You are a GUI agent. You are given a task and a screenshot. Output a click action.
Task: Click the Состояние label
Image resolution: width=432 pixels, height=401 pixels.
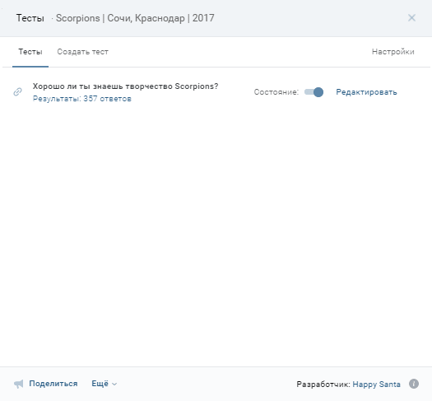coord(276,92)
